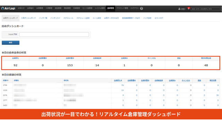The image size is (222, 125).
Task: Open システム管理 in top navigation
Action: pyautogui.click(x=100, y=8)
